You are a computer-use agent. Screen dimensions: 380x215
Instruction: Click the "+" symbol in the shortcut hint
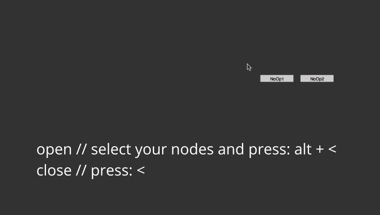(x=320, y=150)
